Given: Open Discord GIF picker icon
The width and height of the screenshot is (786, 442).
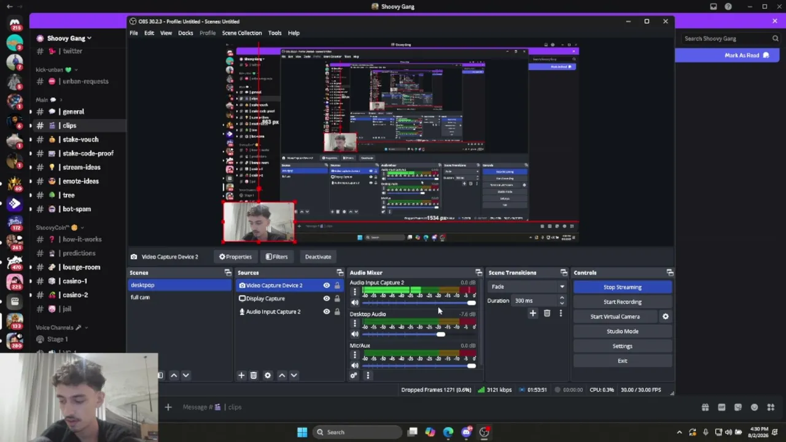Looking at the screenshot, I should (x=722, y=407).
